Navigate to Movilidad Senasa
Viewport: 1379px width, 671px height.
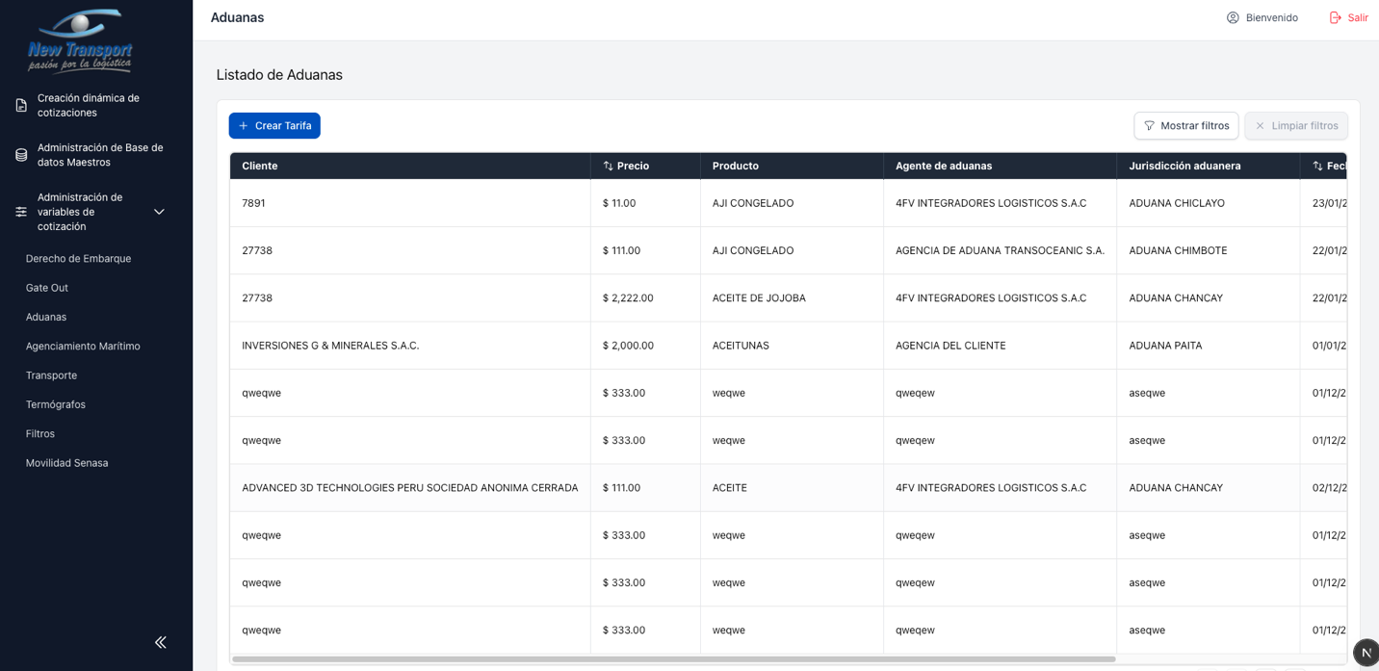coord(66,463)
